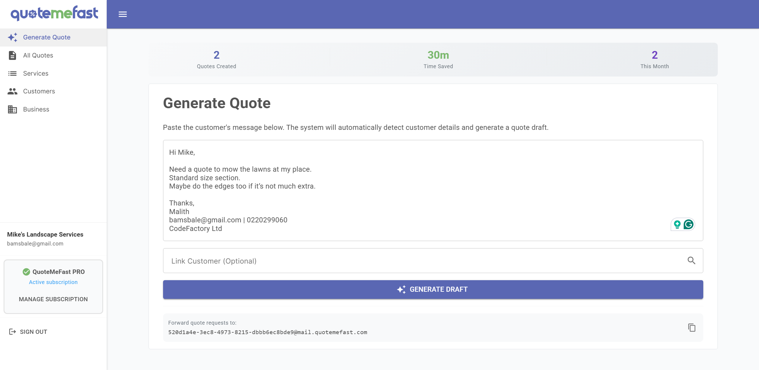Screen dimensions: 759x370
Task: Click 'Hi Mike,' line in message
Action: tap(182, 152)
